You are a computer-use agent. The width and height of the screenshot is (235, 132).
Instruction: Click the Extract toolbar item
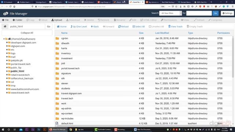click(x=199, y=20)
